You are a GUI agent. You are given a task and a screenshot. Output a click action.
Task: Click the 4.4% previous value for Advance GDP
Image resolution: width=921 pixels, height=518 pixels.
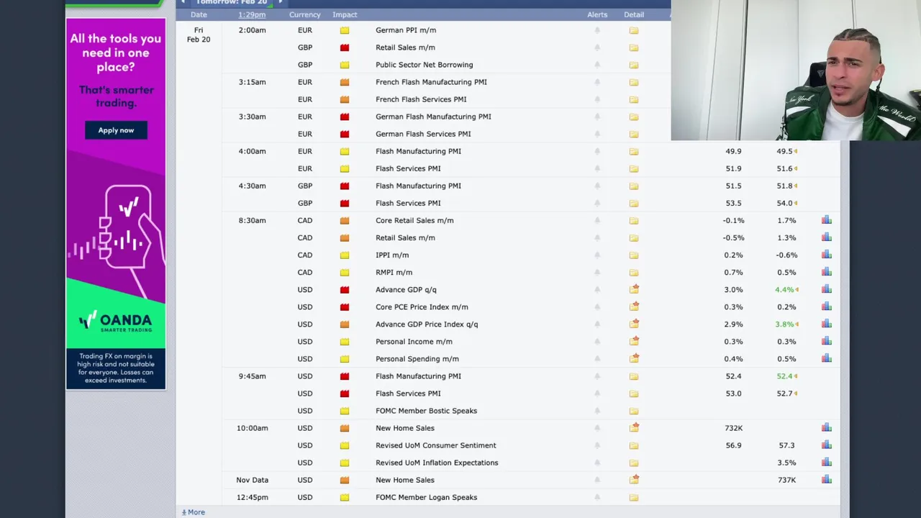pos(784,289)
